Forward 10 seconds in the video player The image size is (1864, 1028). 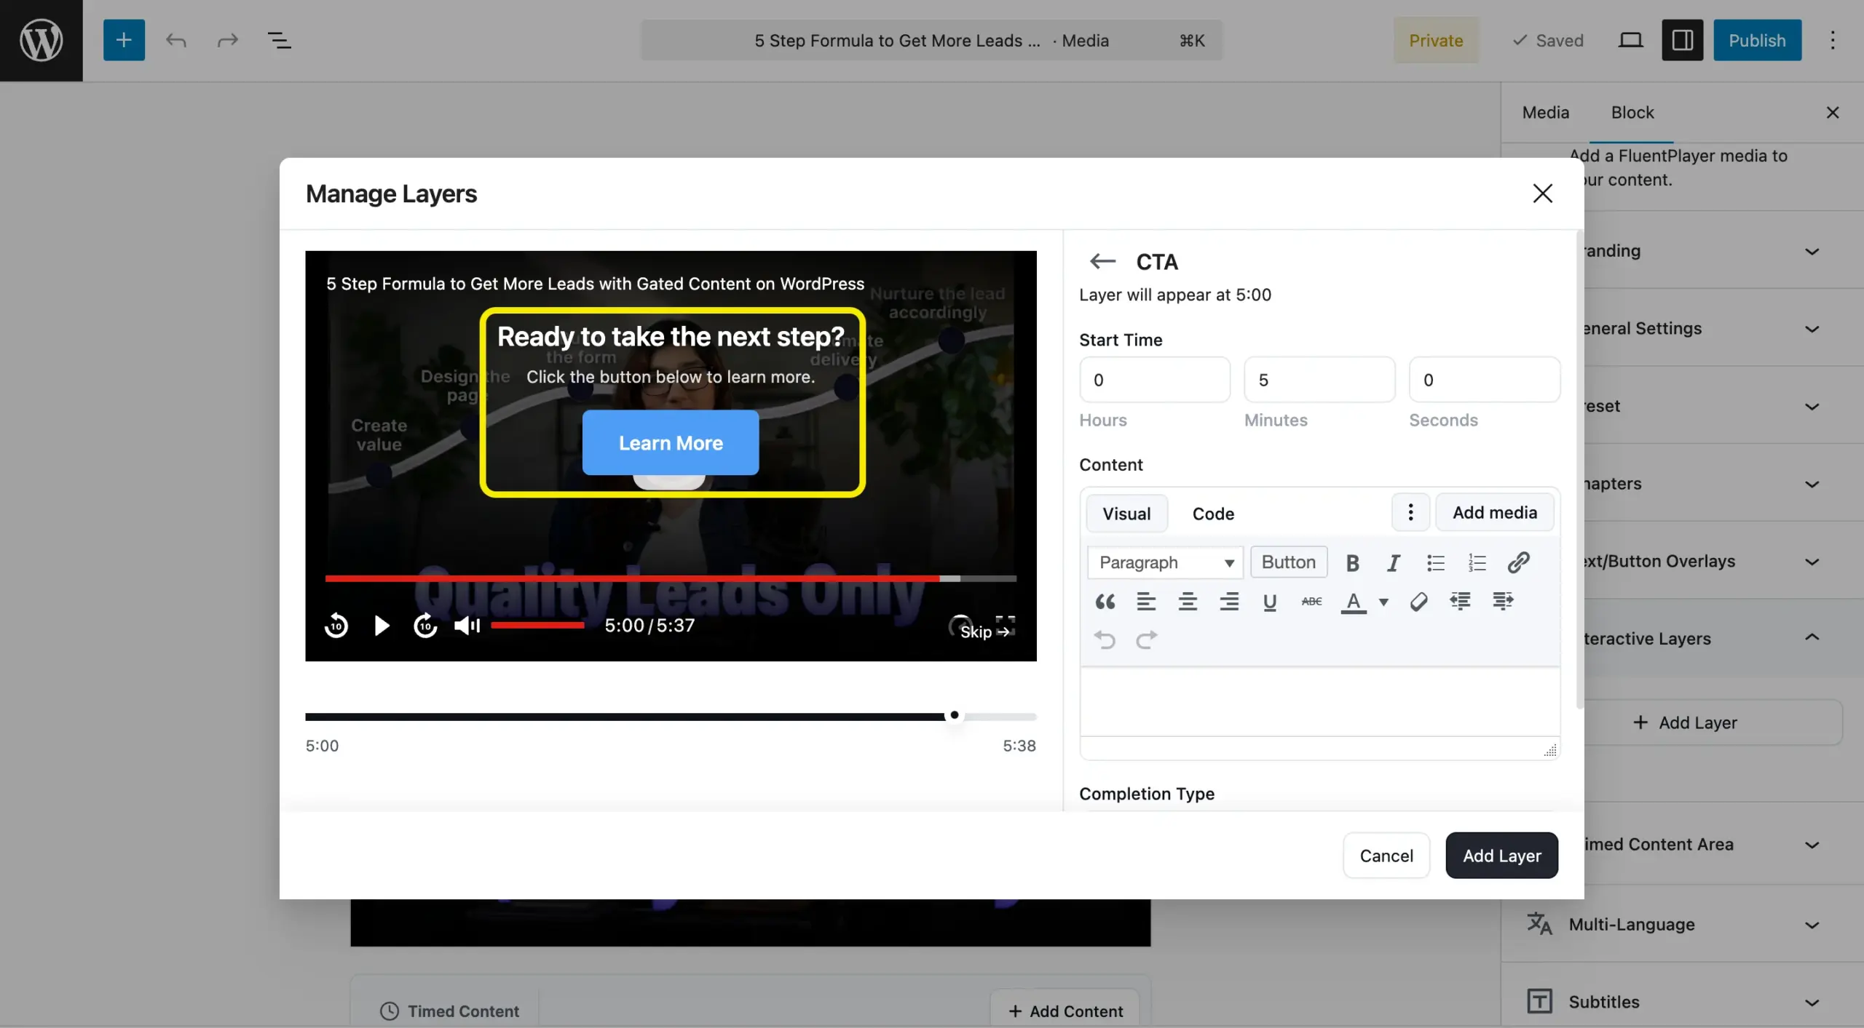(425, 626)
